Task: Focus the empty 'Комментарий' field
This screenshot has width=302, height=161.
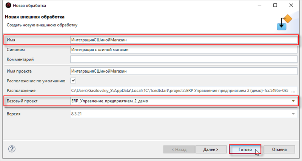Action: [183, 59]
